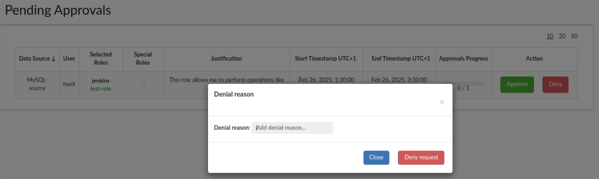The image size is (599, 179).
Task: Show 50 entries per page
Action: coord(574,36)
